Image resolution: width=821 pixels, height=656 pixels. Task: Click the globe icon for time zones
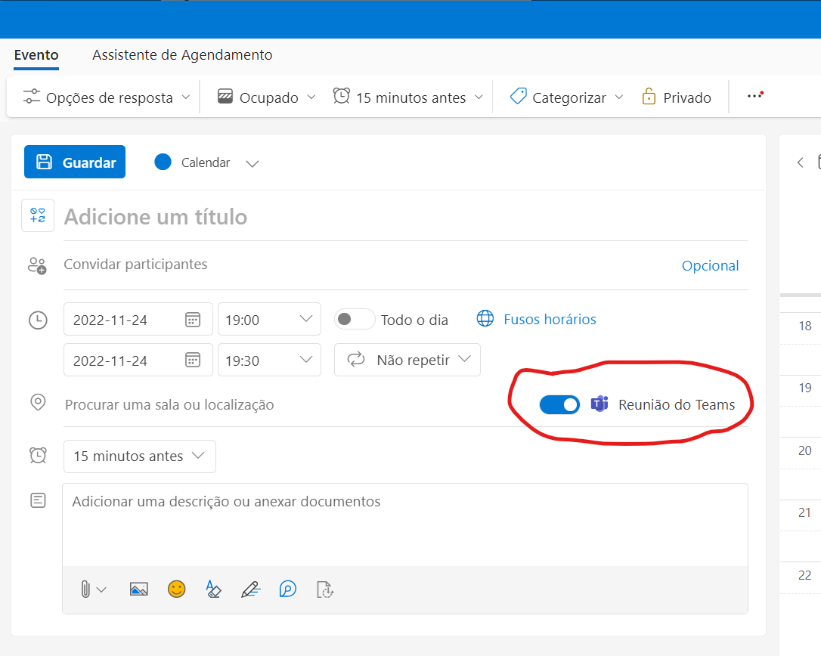[485, 318]
